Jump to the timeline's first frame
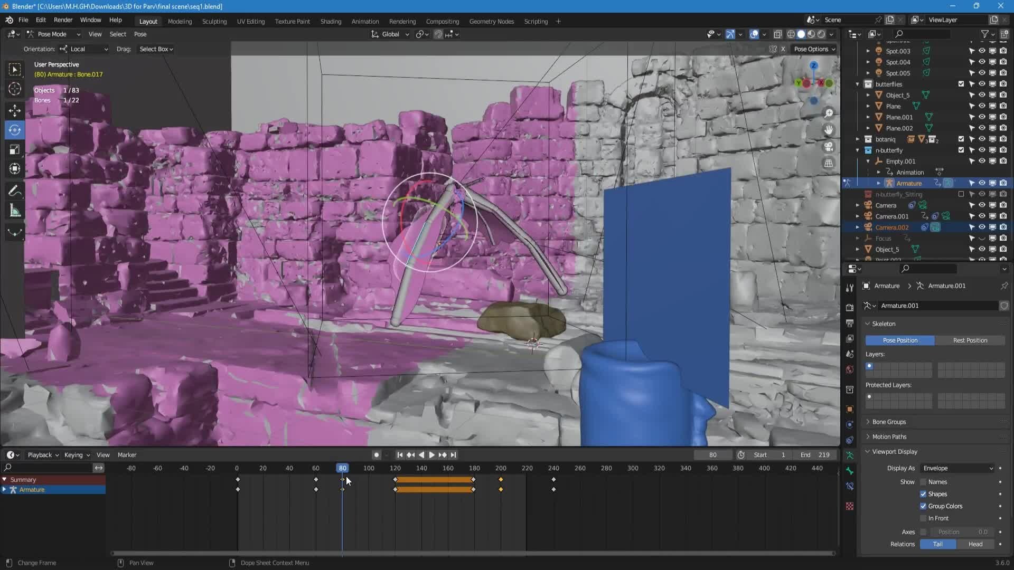Image resolution: width=1014 pixels, height=570 pixels. pyautogui.click(x=400, y=455)
